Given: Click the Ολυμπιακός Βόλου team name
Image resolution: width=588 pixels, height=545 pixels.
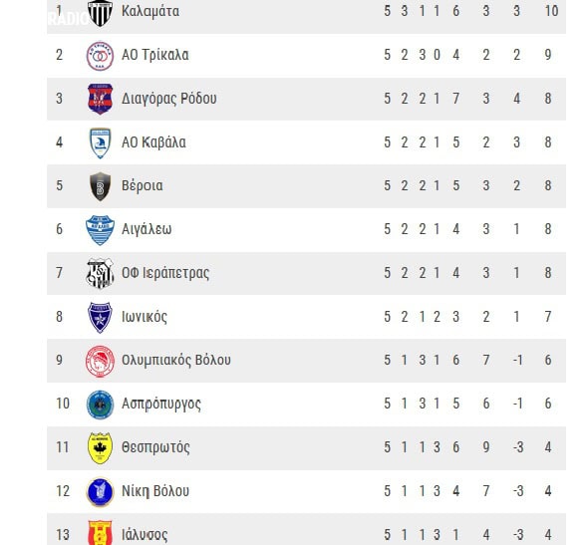Looking at the screenshot, I should click(176, 361).
